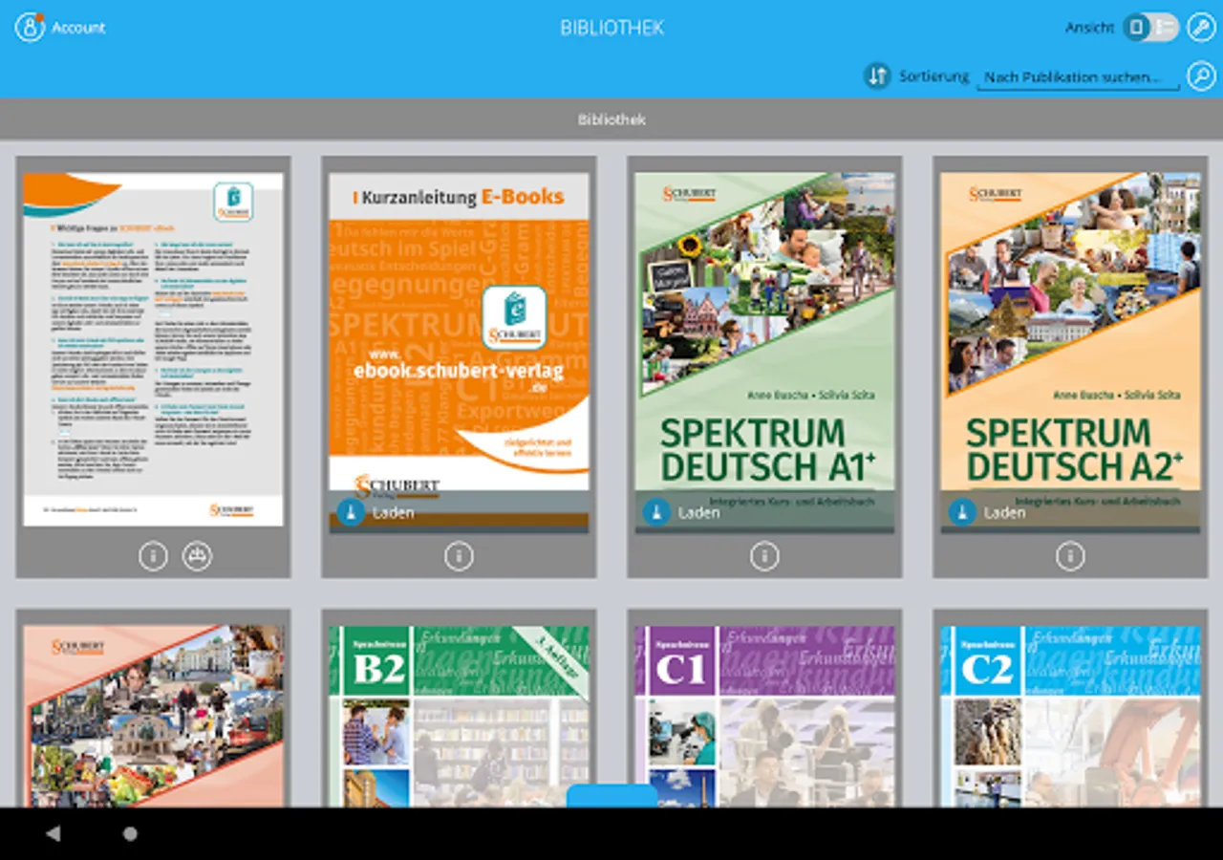Click the download icon on Spektrum Deutsch A1+

[655, 512]
